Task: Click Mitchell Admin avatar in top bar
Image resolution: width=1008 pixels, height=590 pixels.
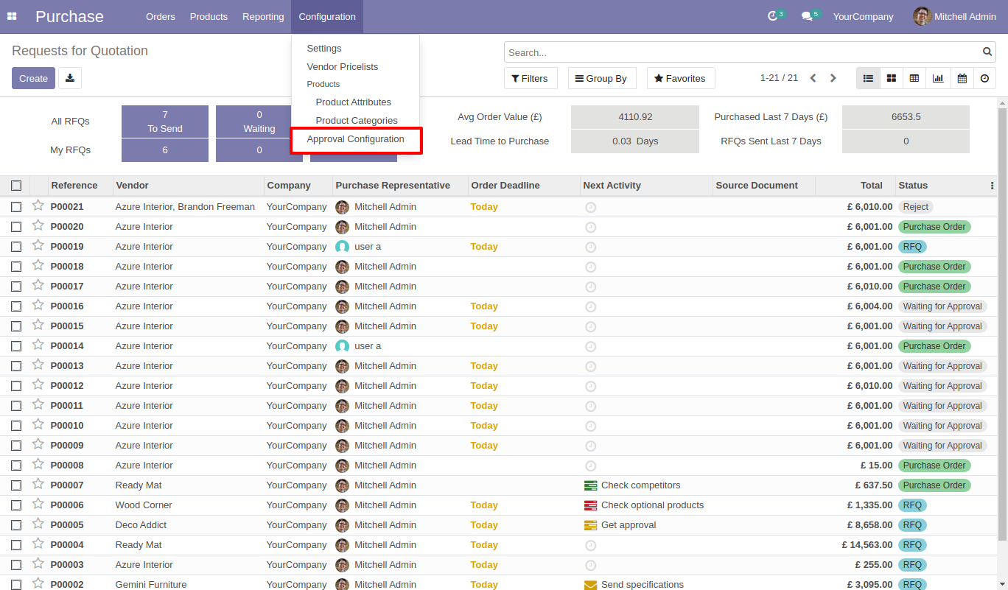Action: tap(923, 16)
